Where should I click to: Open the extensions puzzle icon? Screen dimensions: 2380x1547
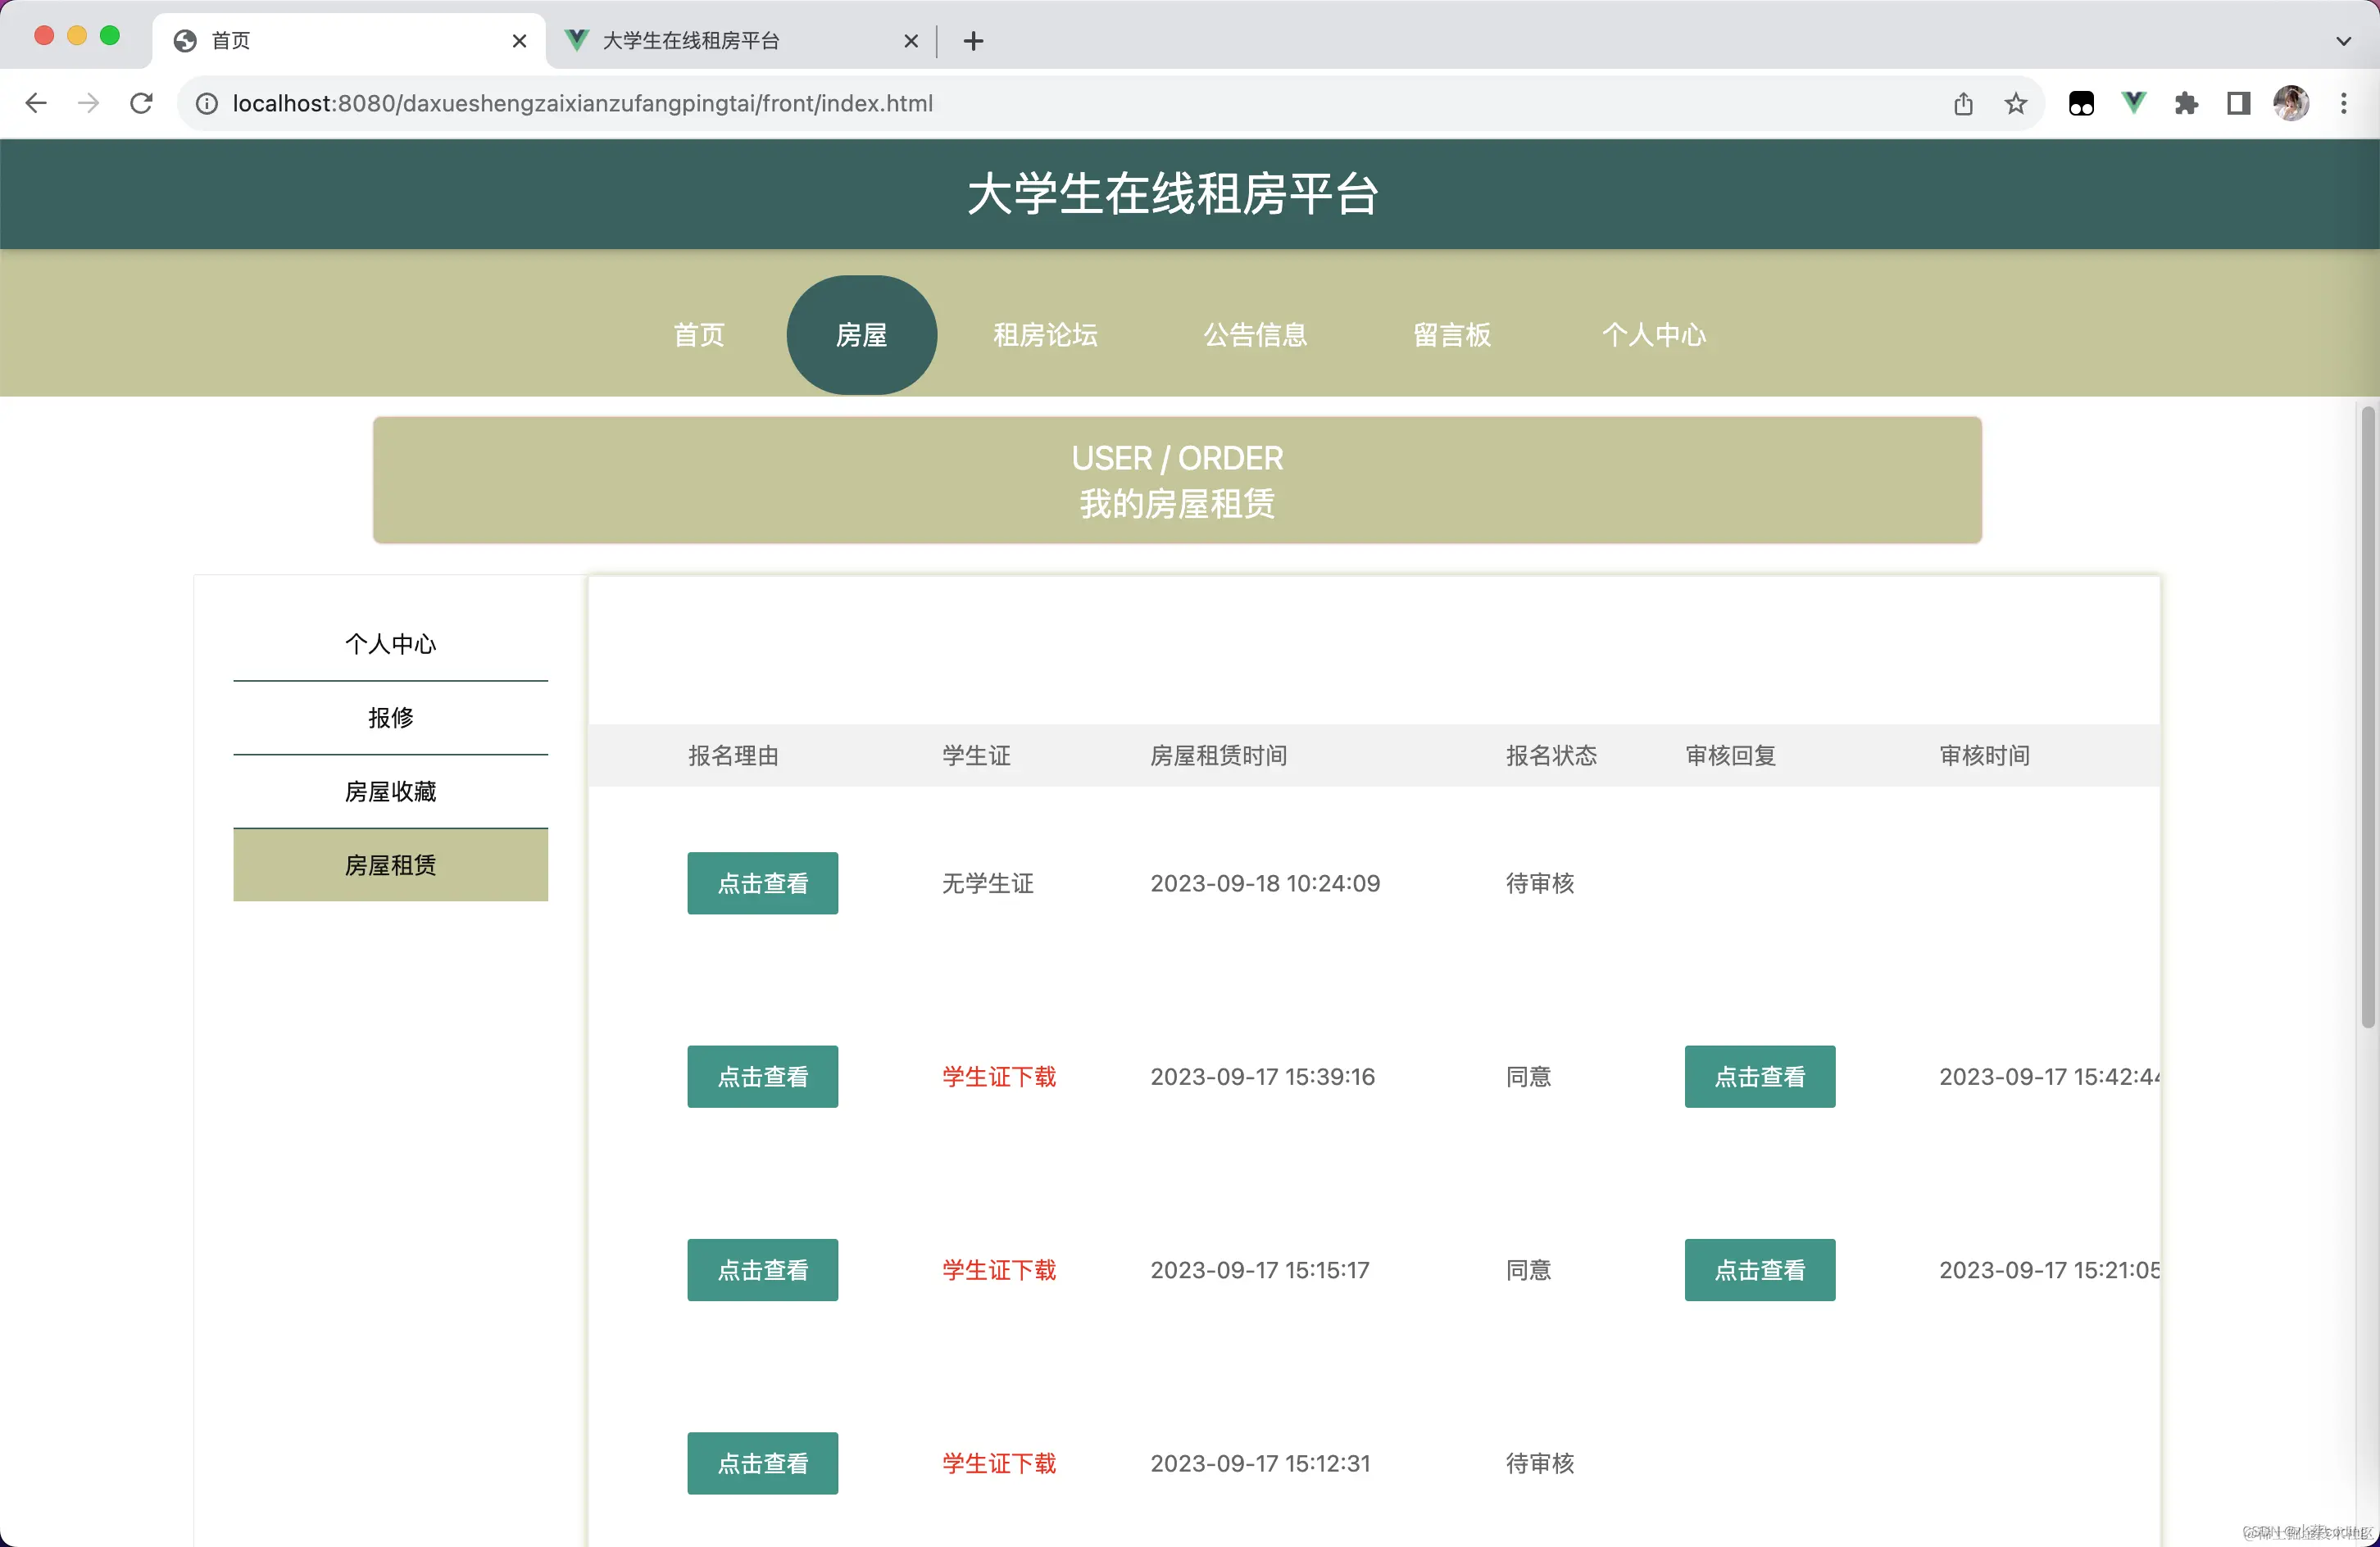tap(2186, 103)
